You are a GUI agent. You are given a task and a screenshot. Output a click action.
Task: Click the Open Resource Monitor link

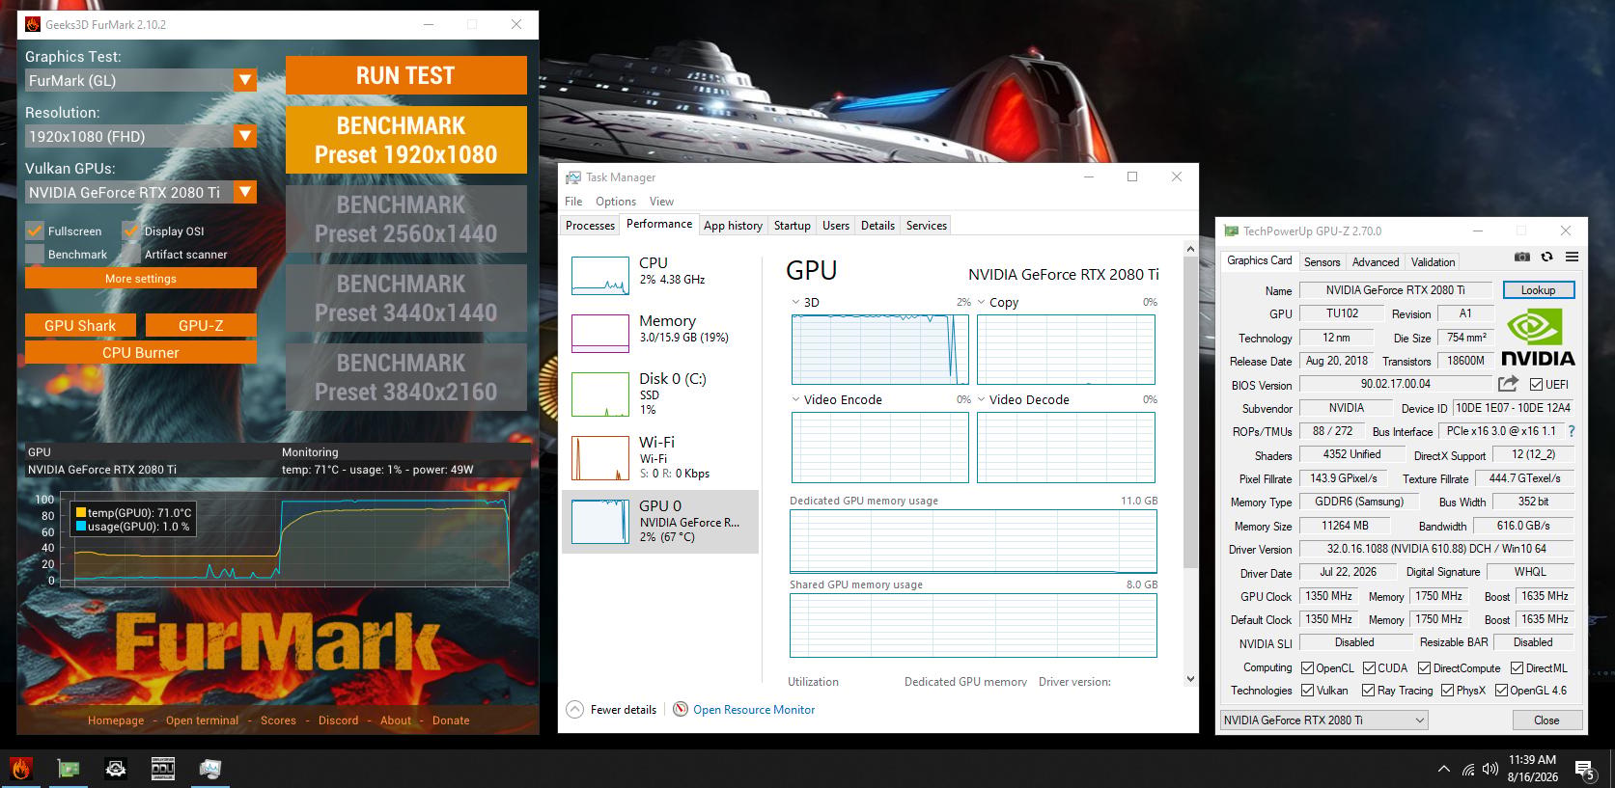click(x=754, y=709)
